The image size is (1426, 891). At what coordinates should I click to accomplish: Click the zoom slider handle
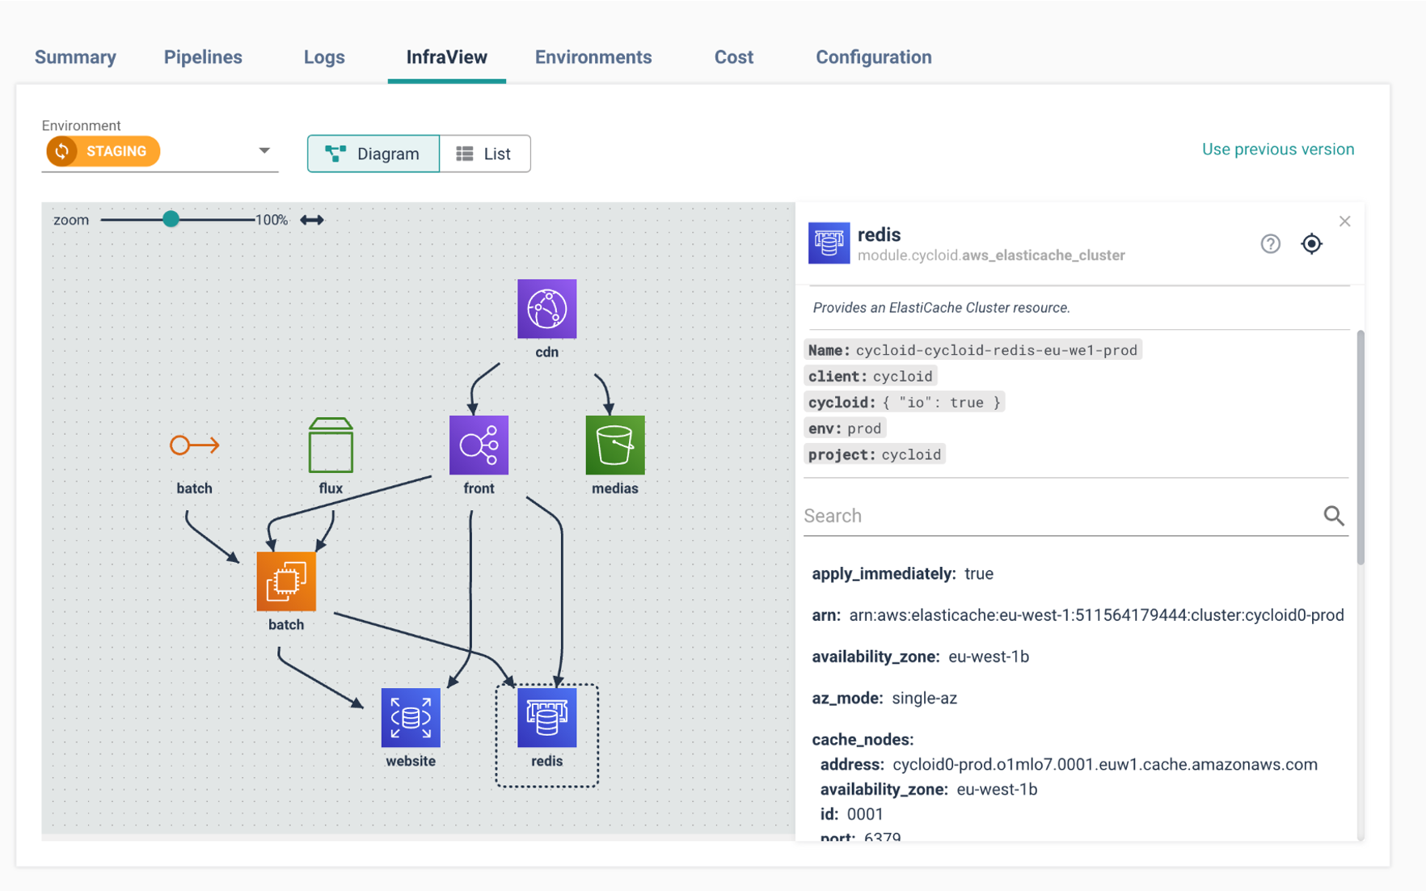[x=171, y=219]
